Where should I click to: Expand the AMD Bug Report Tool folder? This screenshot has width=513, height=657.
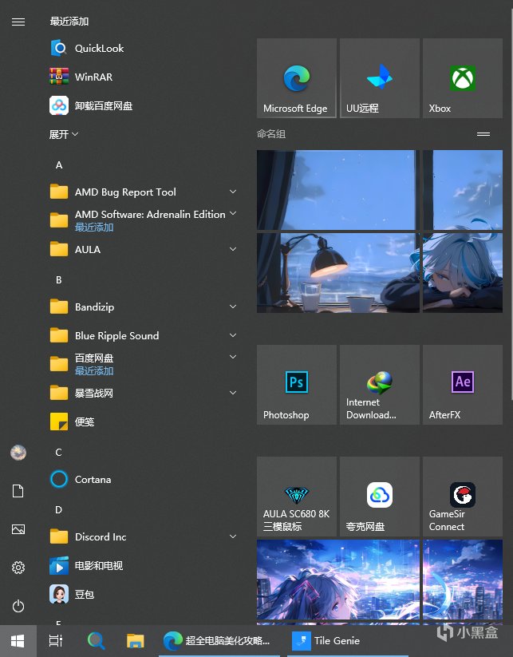(x=142, y=192)
